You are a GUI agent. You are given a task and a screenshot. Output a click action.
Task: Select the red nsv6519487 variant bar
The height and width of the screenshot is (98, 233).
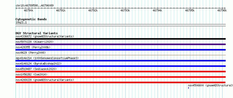point(120,72)
